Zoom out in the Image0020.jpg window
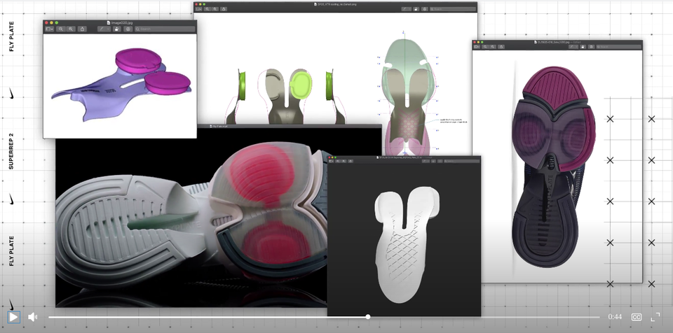 [x=61, y=29]
